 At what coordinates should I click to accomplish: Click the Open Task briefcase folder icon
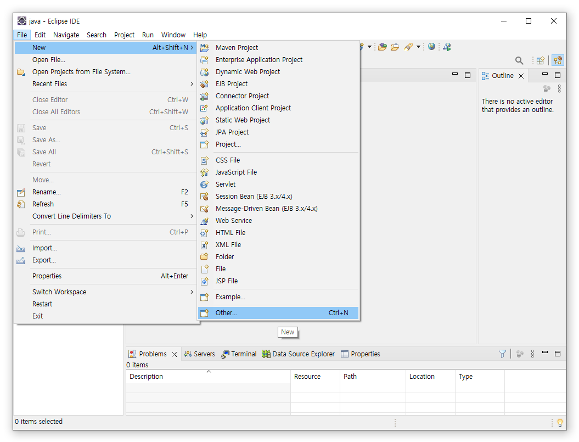[x=395, y=47]
